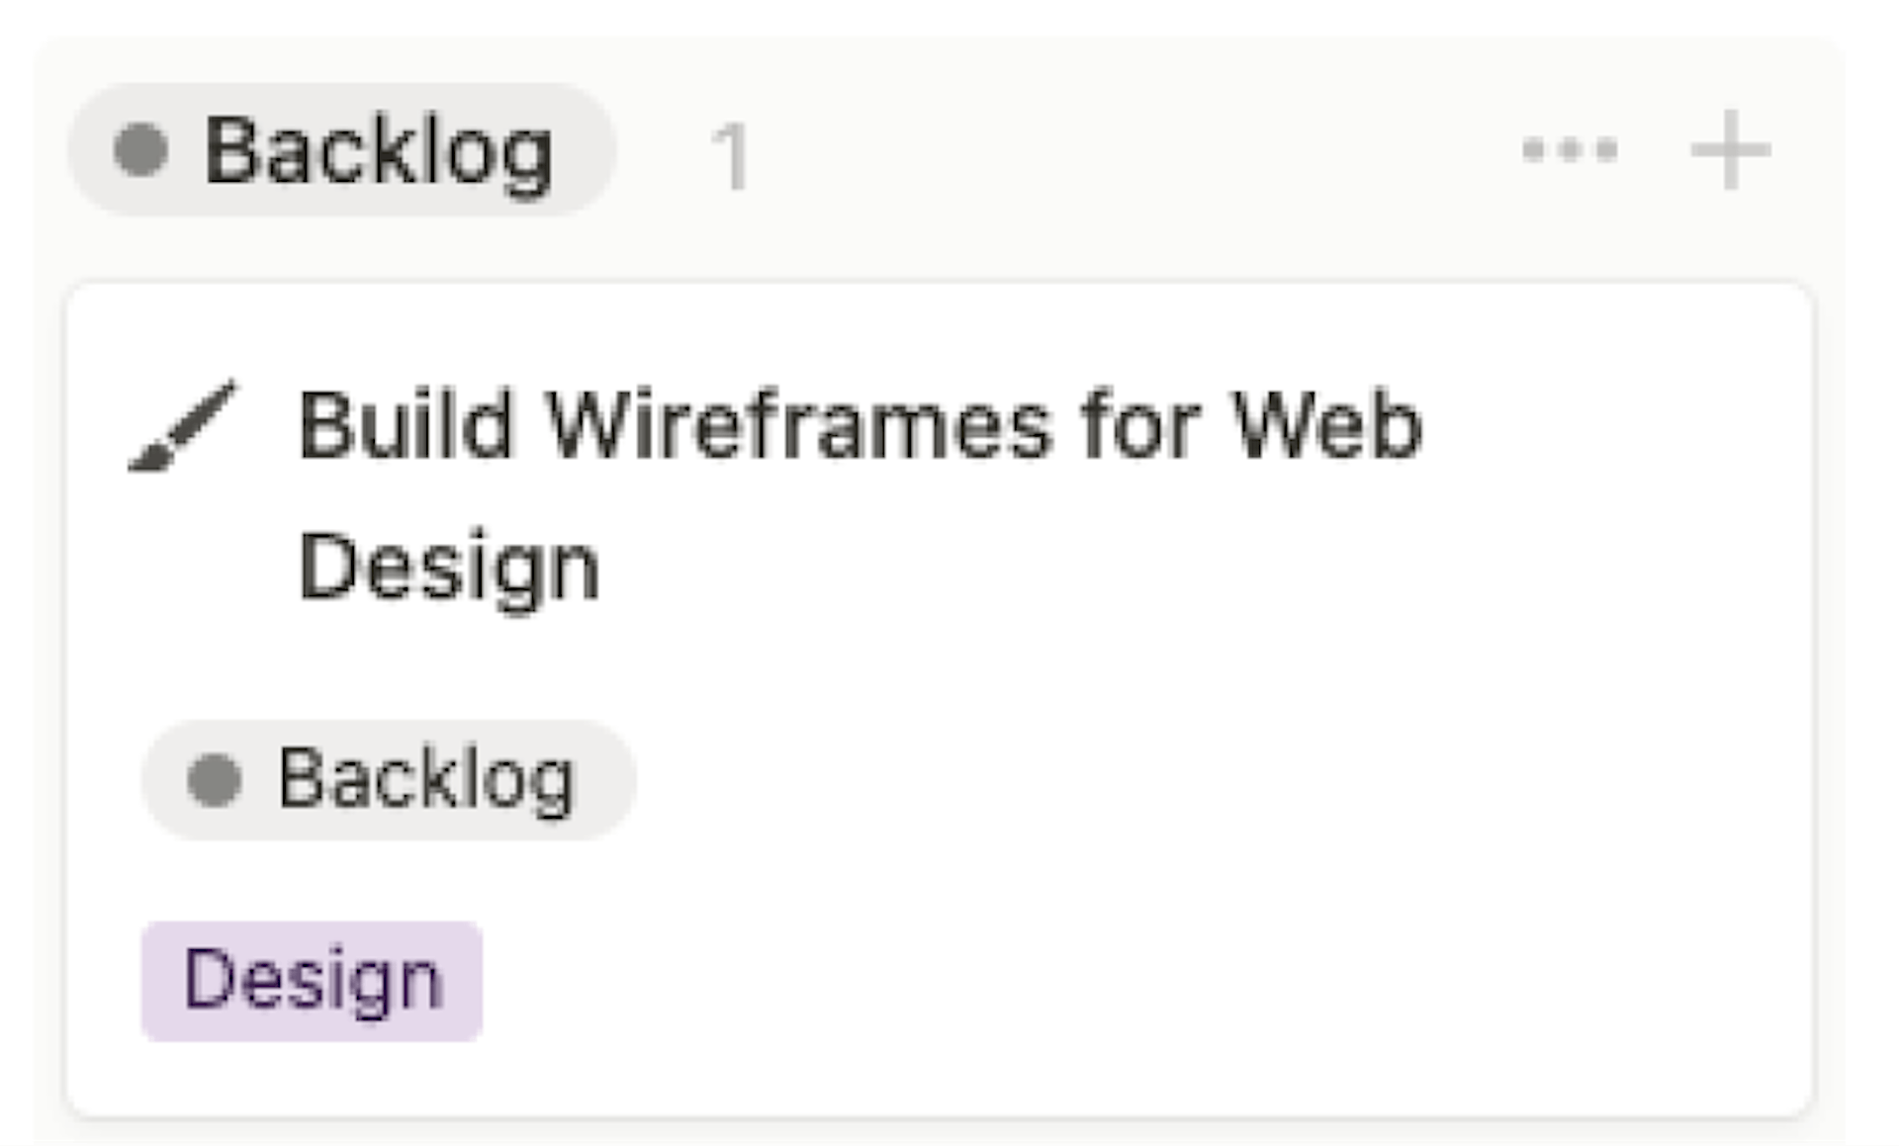
Task: Select the Design label tag
Action: point(312,977)
